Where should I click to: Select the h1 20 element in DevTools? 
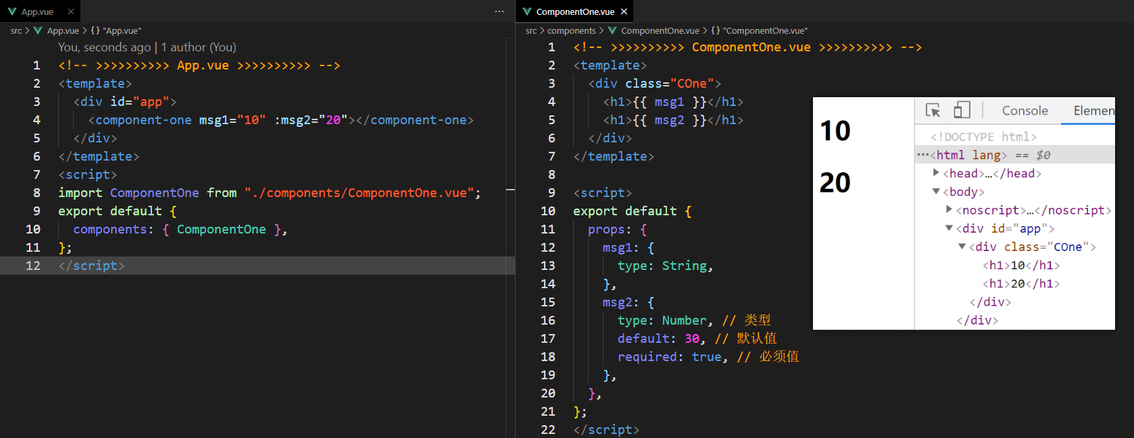pos(1021,283)
